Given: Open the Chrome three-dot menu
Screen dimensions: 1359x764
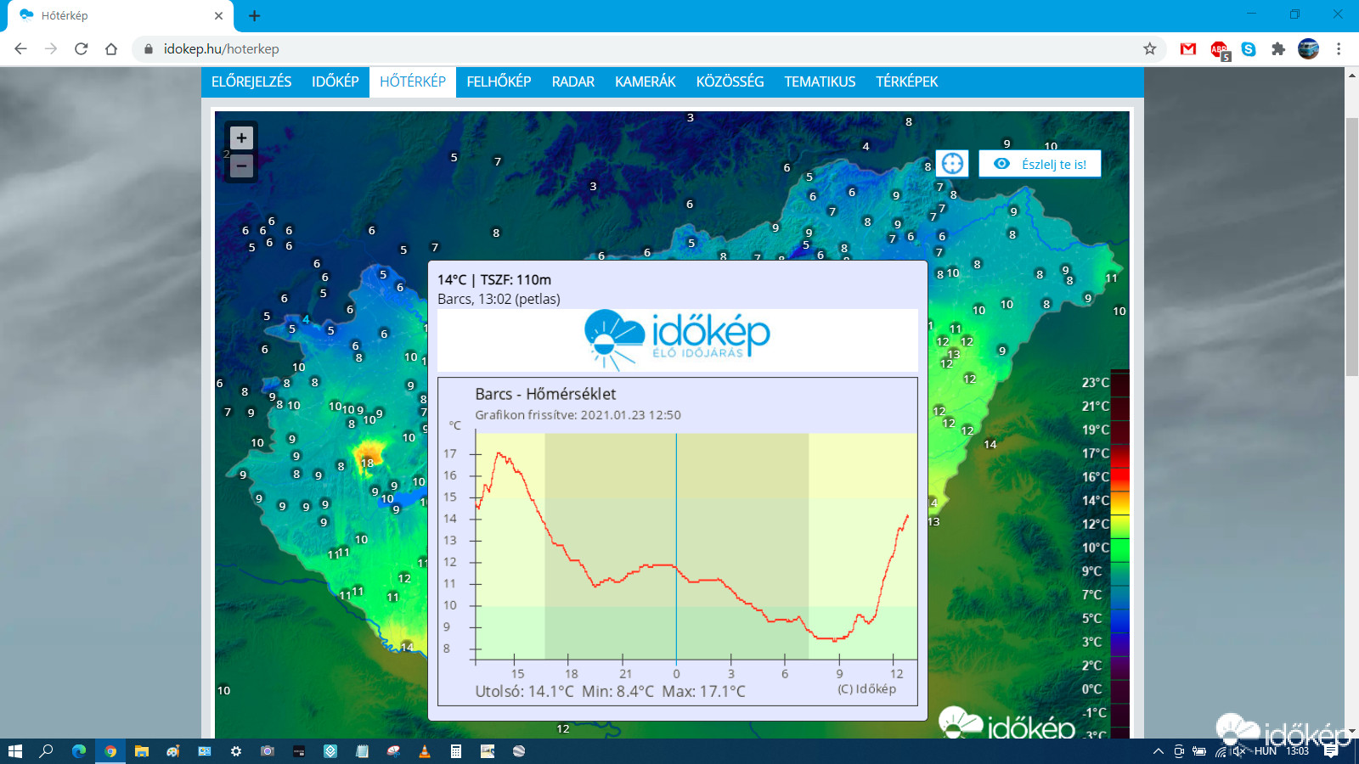Looking at the screenshot, I should coord(1339,49).
